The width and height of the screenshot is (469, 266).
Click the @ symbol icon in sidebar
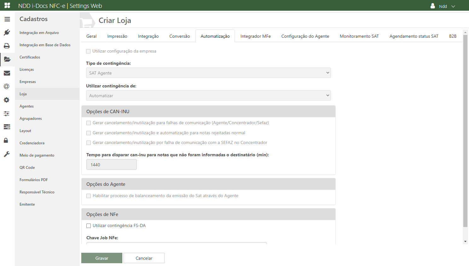click(x=7, y=86)
